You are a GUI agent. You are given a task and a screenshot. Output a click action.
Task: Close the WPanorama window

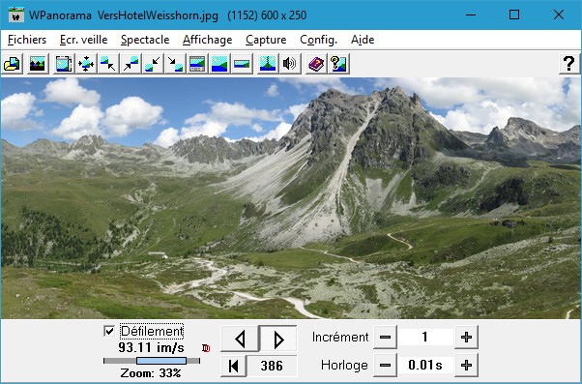click(x=559, y=15)
